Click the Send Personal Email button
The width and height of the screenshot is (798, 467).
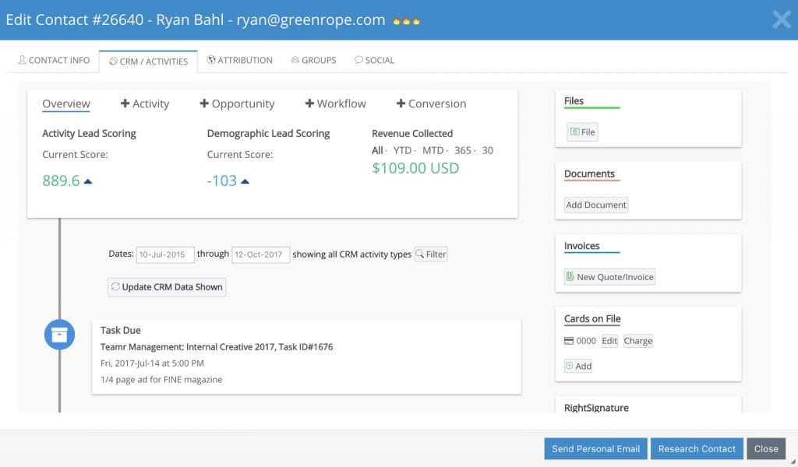(595, 448)
